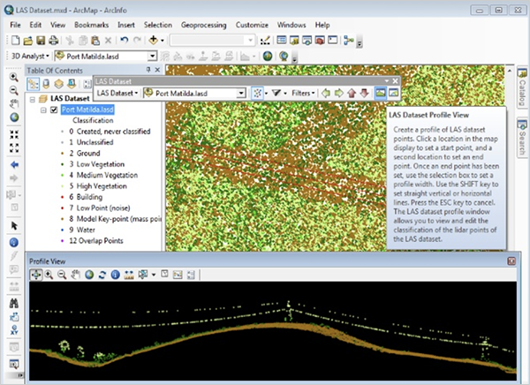
Task: Select the List By Source button
Action: click(46, 84)
